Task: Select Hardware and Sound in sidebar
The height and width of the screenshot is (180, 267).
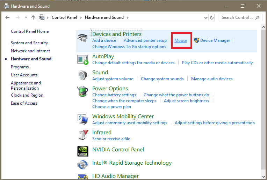Action: tap(31, 59)
